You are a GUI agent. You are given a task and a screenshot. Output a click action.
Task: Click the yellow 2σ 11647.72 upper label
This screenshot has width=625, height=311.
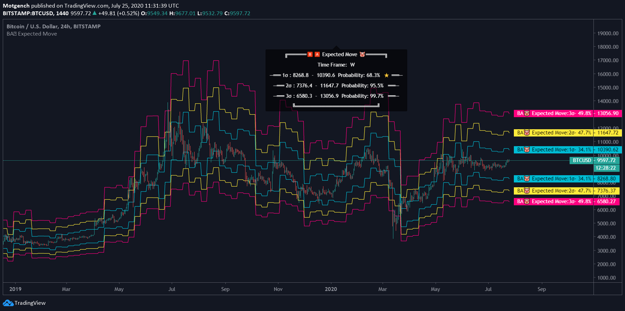tap(568, 133)
